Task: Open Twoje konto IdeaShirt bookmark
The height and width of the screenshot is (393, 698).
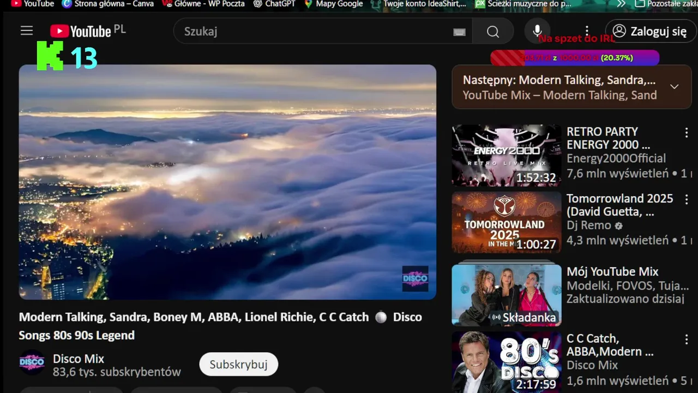Action: 419,4
